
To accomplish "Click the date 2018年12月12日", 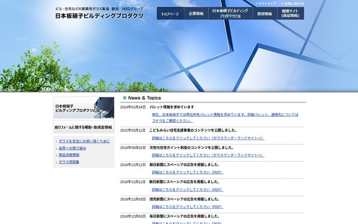I will tap(133, 165).
